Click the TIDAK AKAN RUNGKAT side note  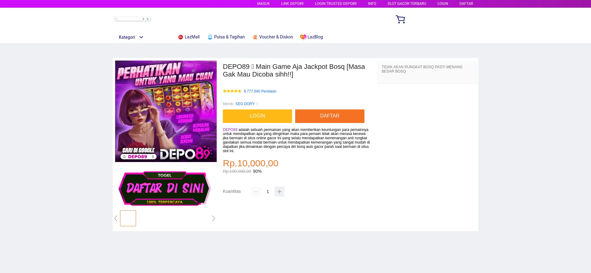coord(422,69)
